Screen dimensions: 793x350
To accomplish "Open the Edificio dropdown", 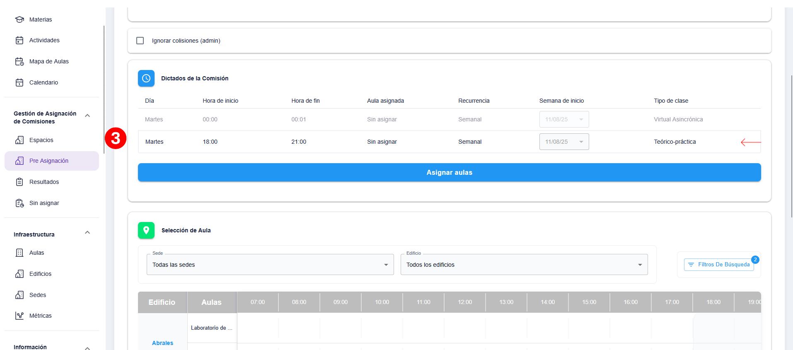I will (x=524, y=265).
